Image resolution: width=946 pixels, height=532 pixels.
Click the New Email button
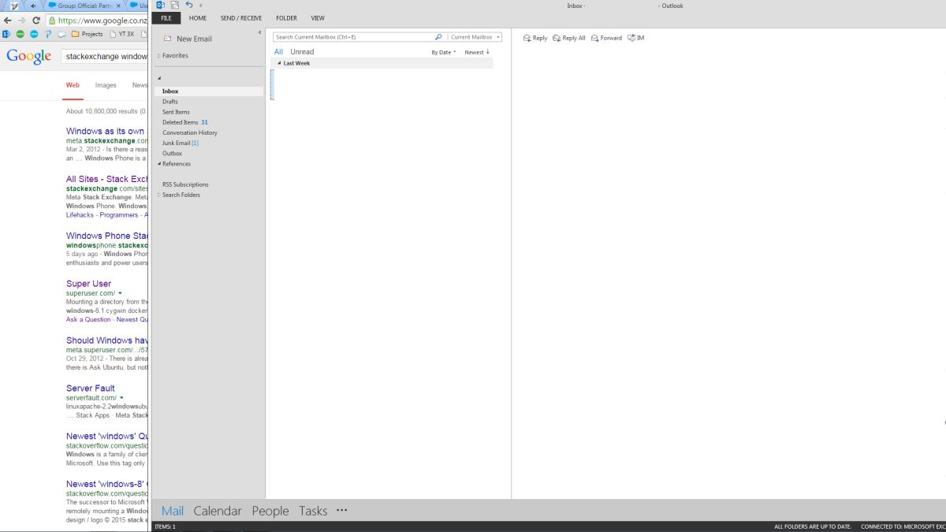[x=188, y=39]
